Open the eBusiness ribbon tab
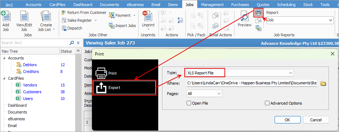Screen dimensions: 339x132 pos(135,5)
